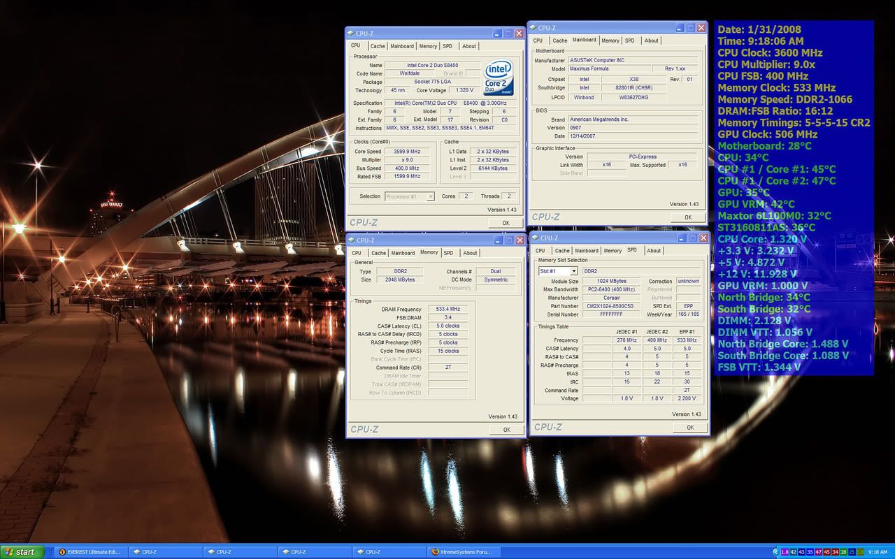Click the green tray sensor icon showing 28
The width and height of the screenshot is (895, 559).
point(844,552)
